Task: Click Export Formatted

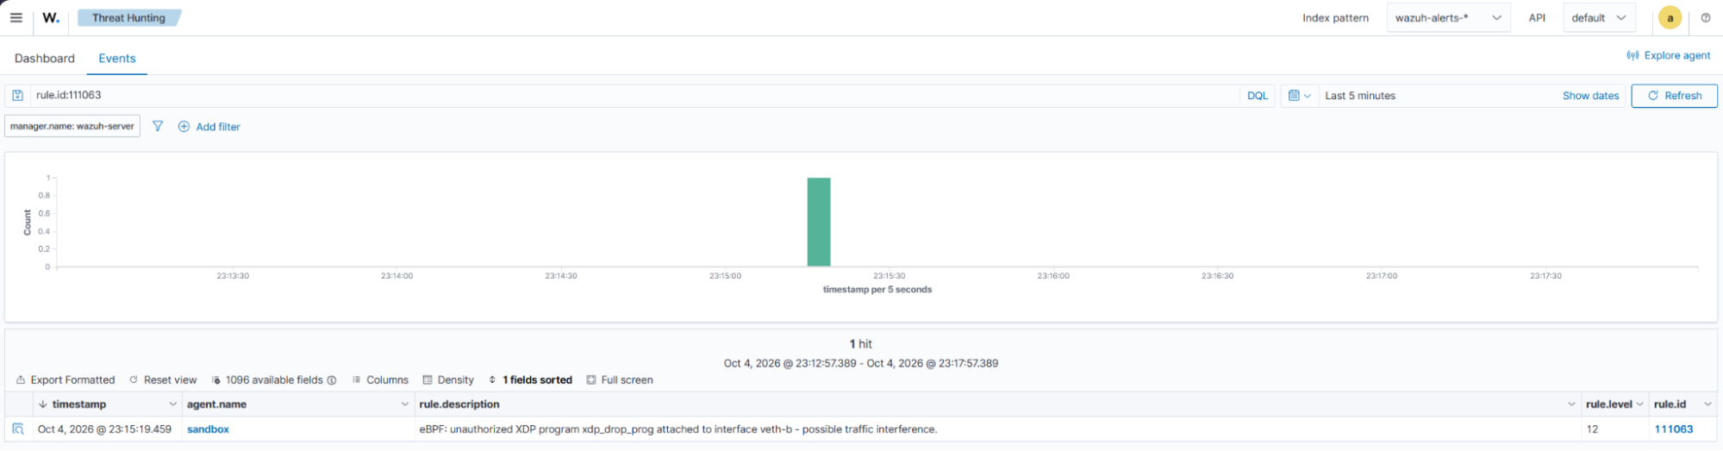Action: coord(66,379)
